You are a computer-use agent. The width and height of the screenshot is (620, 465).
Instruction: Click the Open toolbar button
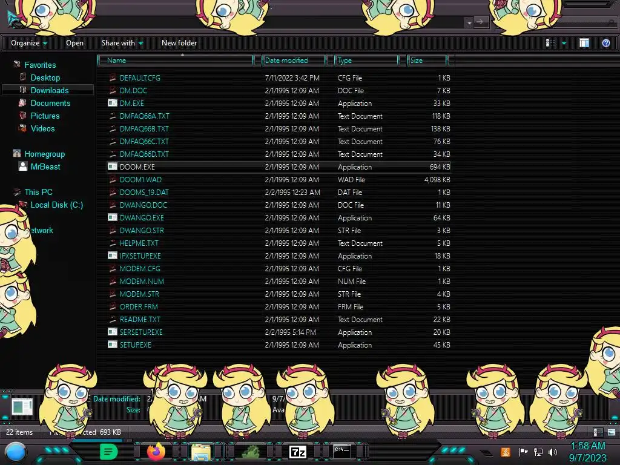click(74, 43)
